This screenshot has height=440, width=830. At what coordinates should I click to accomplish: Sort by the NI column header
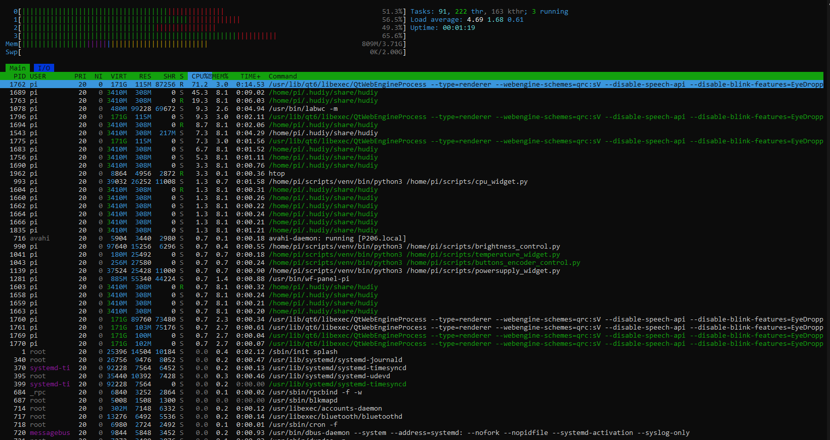point(98,76)
